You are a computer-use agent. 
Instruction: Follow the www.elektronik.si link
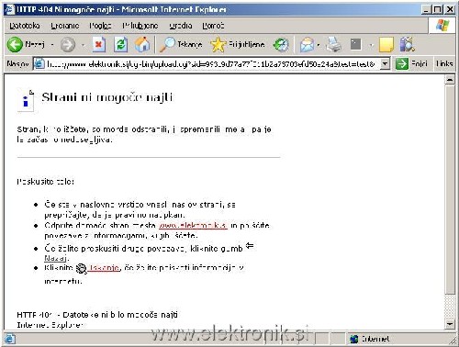pos(193,226)
